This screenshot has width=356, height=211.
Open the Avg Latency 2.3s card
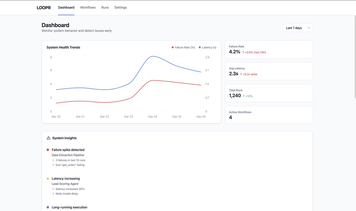269,71
